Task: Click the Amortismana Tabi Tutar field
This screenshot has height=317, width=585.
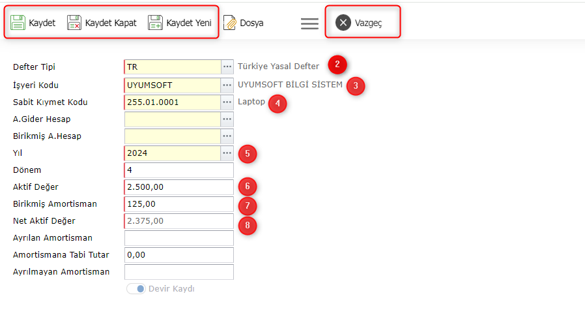Action: pos(178,255)
